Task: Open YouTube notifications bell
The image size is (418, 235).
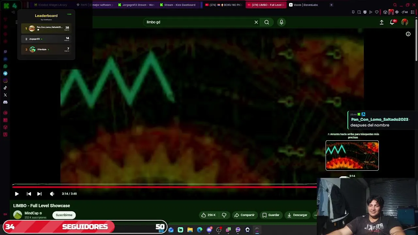Action: pos(392,22)
